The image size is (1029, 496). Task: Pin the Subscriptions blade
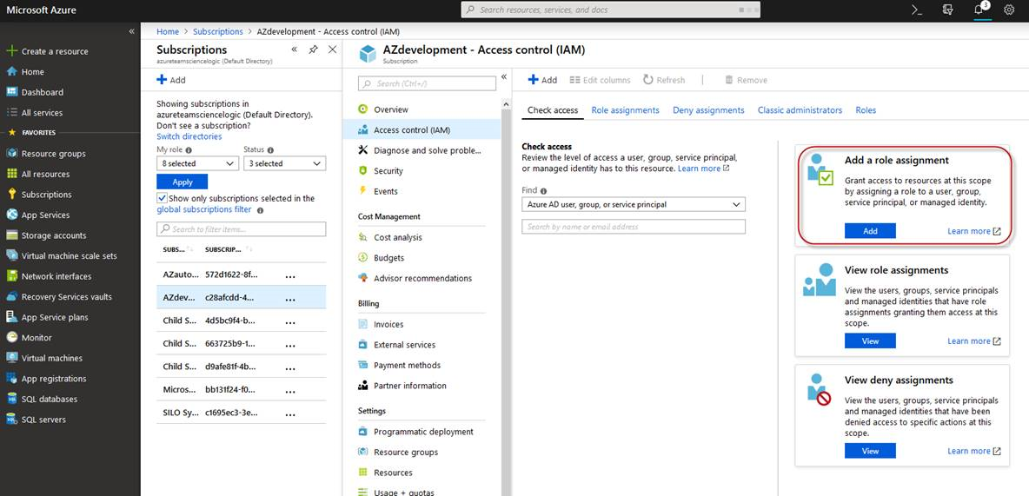[313, 50]
